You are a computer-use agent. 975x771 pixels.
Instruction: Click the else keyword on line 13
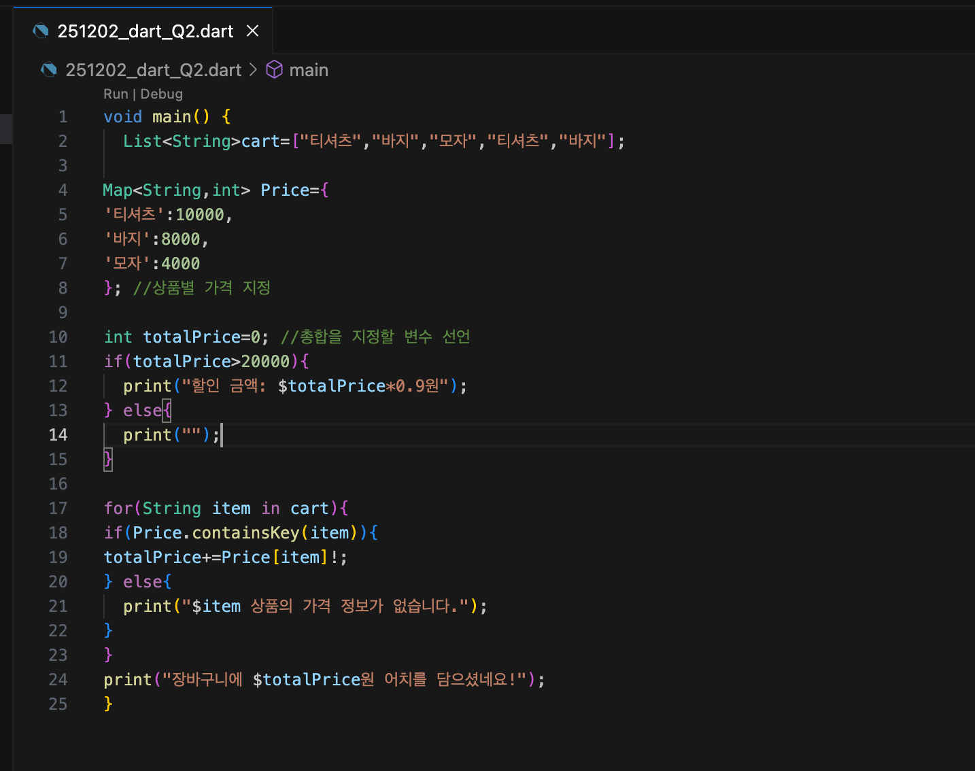pos(143,410)
